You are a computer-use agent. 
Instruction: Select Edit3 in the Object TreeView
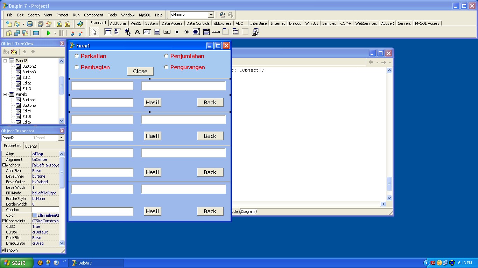tap(27, 89)
